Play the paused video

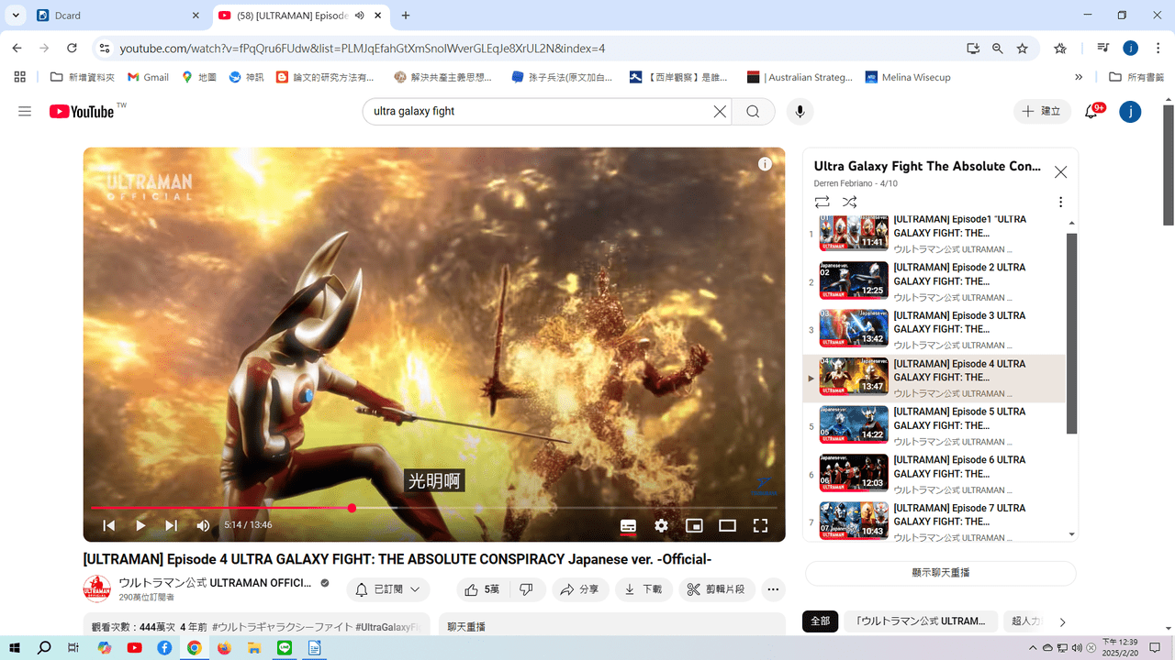coord(140,525)
